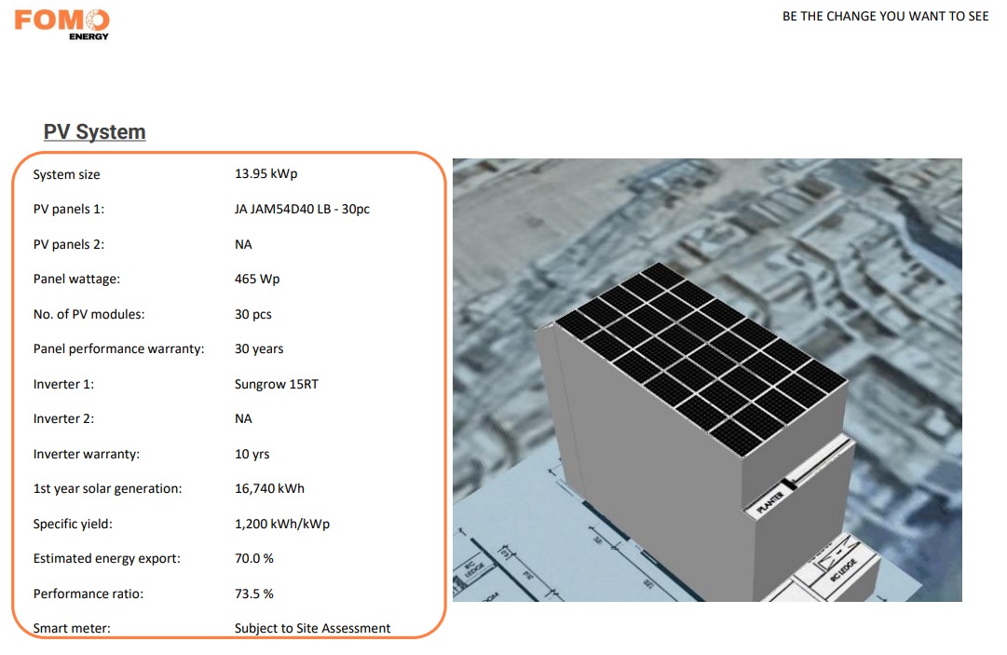Click the 'Inverter 1:' label

click(63, 385)
